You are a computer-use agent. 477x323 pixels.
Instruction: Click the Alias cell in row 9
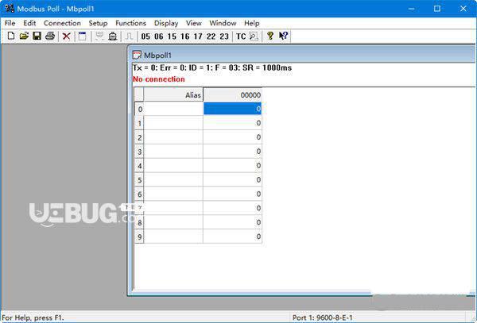(173, 236)
